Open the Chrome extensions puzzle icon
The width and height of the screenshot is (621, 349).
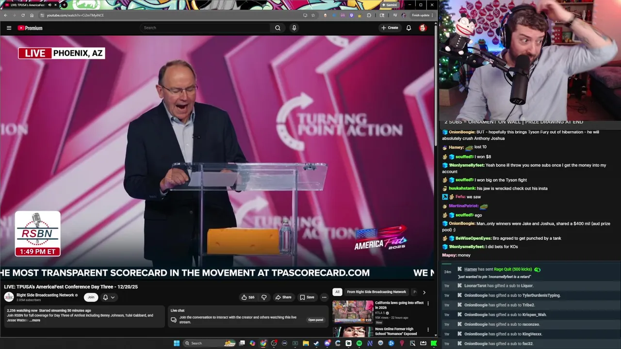(369, 15)
